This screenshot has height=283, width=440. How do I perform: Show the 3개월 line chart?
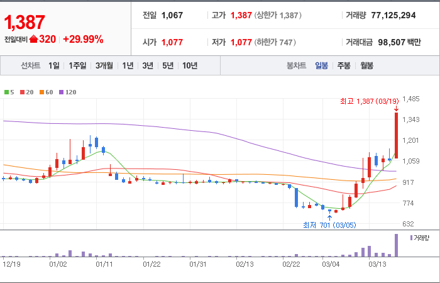[104, 65]
